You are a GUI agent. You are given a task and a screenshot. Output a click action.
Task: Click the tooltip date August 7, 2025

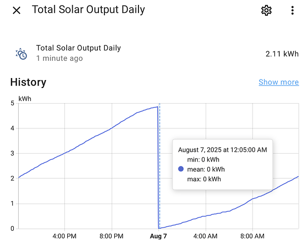200,150
